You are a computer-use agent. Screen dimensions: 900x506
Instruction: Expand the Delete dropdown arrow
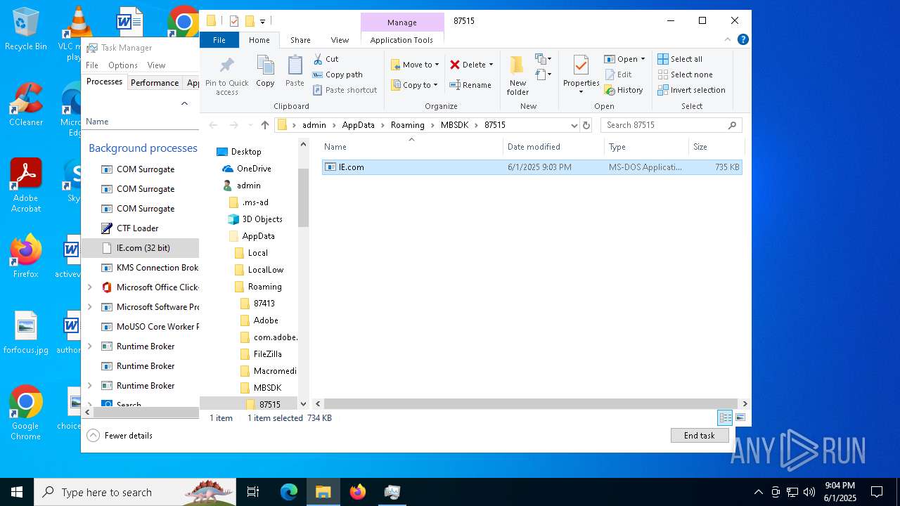click(491, 65)
